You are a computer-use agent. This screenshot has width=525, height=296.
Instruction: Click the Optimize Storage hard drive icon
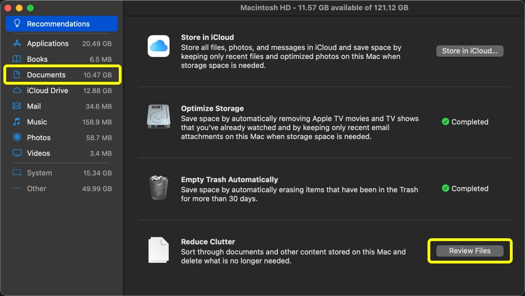pos(158,117)
